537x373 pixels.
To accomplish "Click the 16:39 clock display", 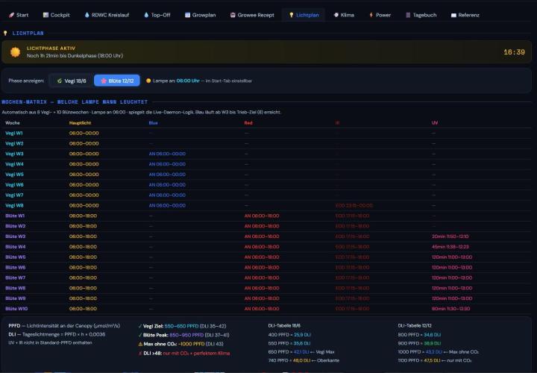I will (514, 52).
